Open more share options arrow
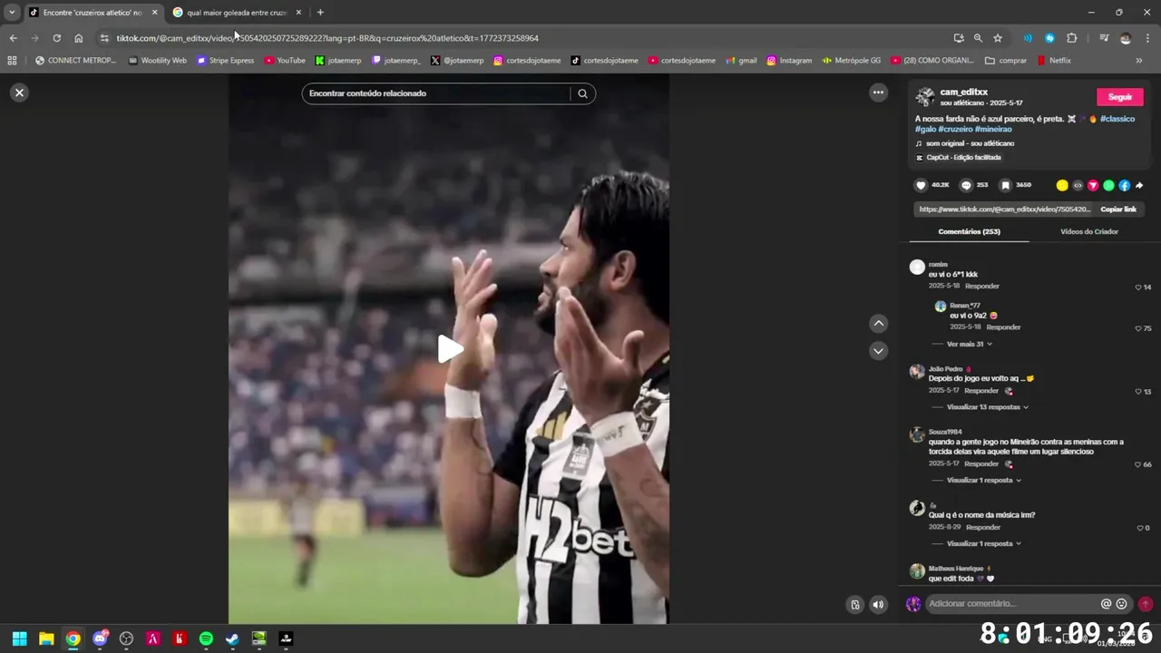The image size is (1161, 653). [1139, 185]
